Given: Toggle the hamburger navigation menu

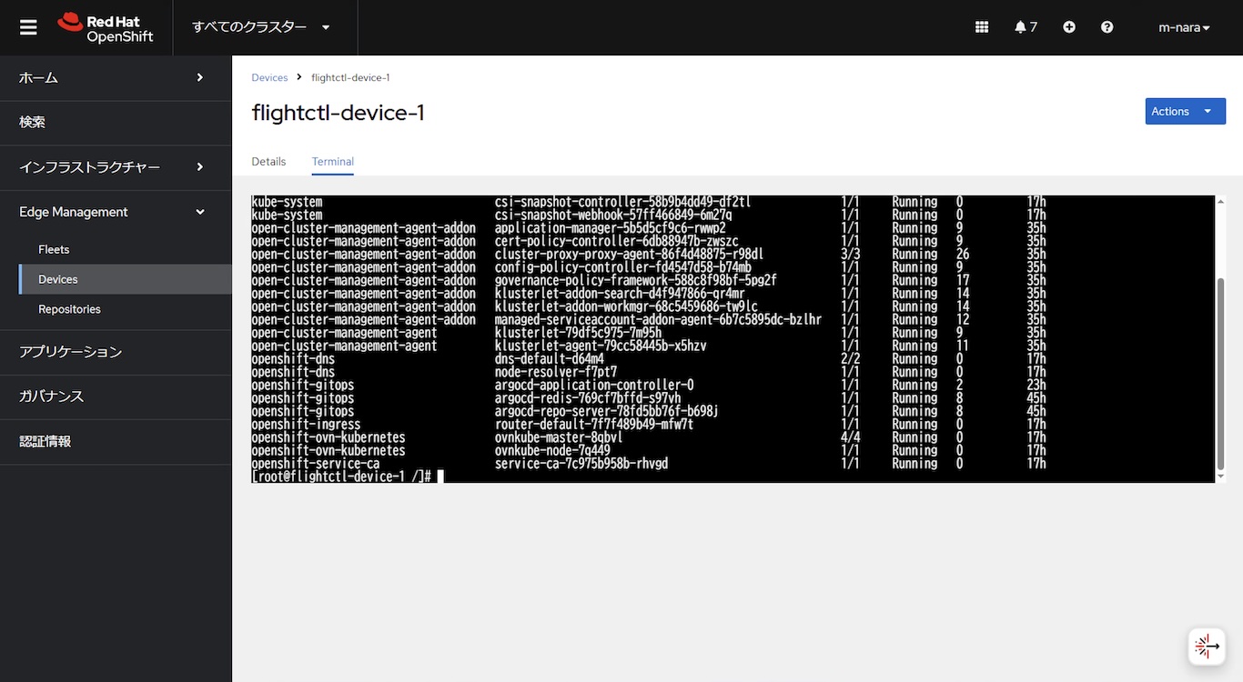Looking at the screenshot, I should tap(28, 27).
